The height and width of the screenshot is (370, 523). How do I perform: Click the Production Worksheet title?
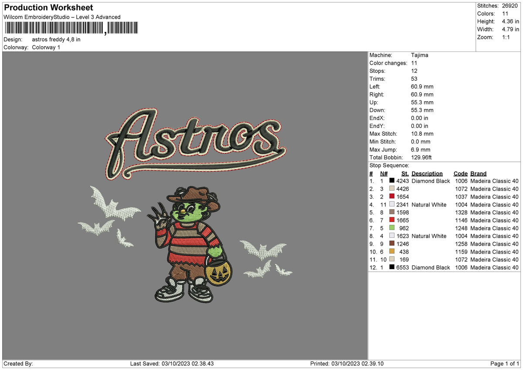(x=48, y=7)
